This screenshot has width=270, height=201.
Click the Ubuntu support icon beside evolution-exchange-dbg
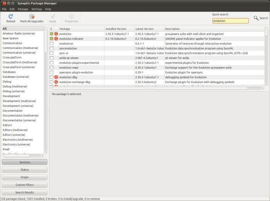click(x=56, y=82)
